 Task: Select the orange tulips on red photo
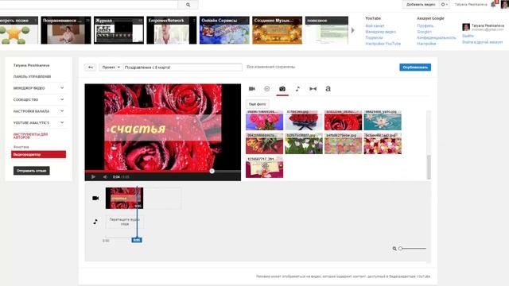(x=264, y=144)
